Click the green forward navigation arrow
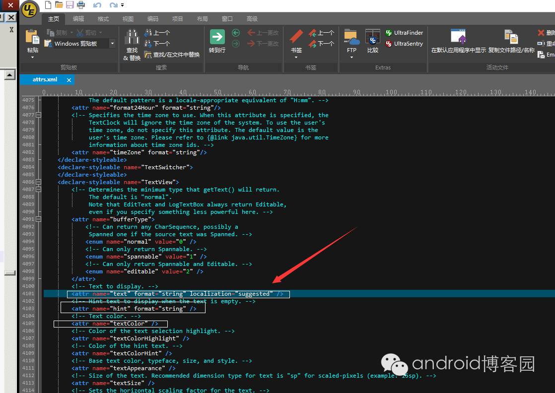Image resolution: width=555 pixels, height=393 pixels. coord(236,44)
